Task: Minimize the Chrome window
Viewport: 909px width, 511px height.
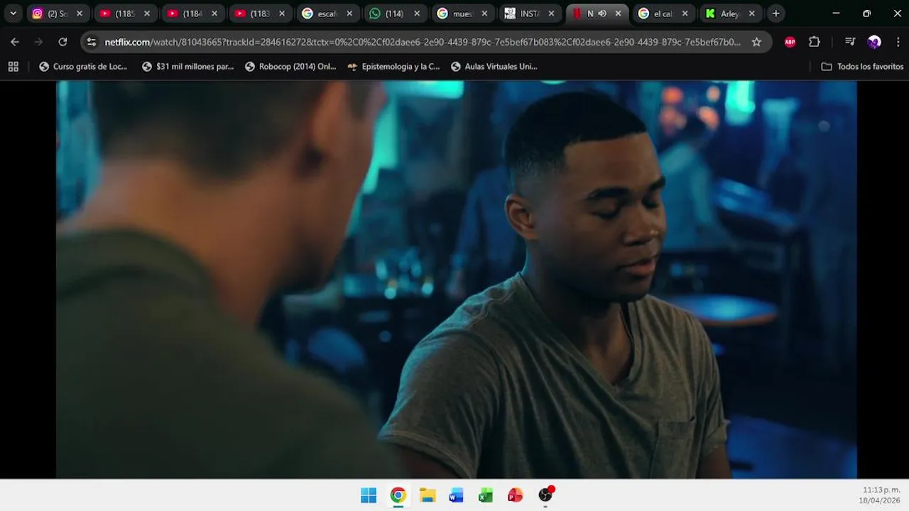Action: [836, 13]
